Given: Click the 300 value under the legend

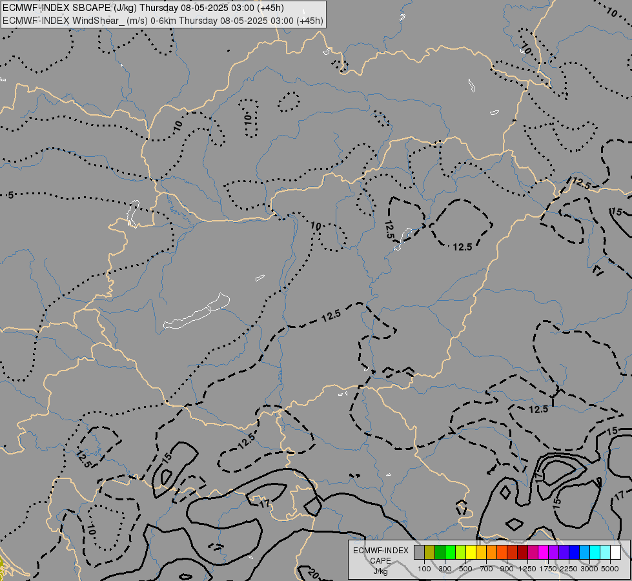Looking at the screenshot, I should pyautogui.click(x=445, y=569).
